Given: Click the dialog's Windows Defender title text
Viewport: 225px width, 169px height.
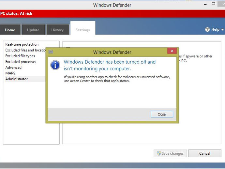Looking at the screenshot, I should tap(112, 52).
